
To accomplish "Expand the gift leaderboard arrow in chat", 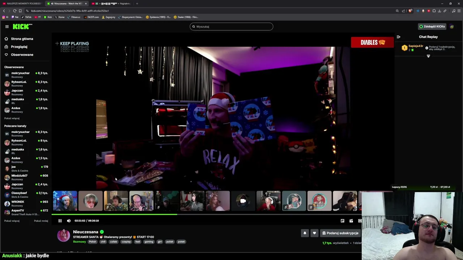I will tap(428, 56).
